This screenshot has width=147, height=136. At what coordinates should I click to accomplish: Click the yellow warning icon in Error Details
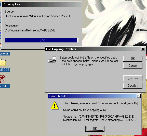coord(55,106)
